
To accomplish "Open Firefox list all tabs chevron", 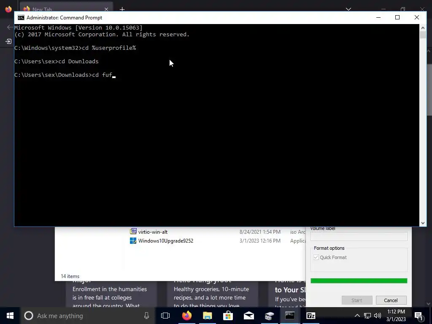I will click(x=348, y=9).
